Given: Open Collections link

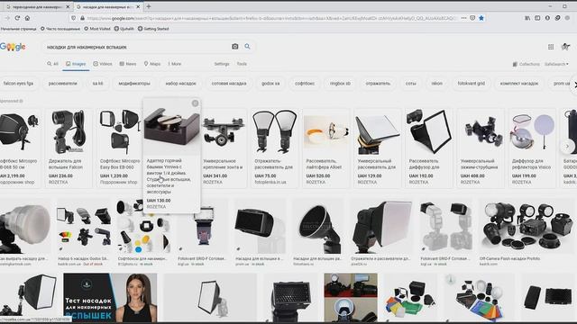Looking at the screenshot, I should coord(527,64).
